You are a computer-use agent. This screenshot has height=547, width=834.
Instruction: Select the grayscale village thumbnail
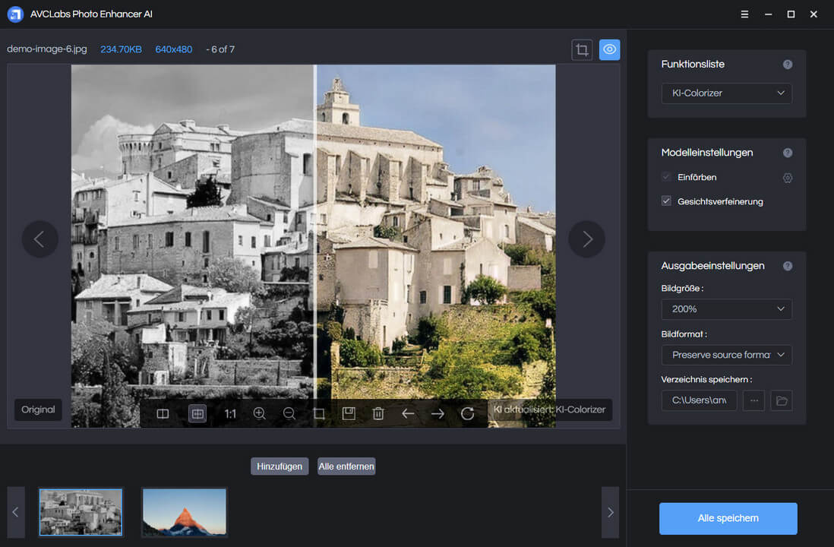tap(81, 512)
